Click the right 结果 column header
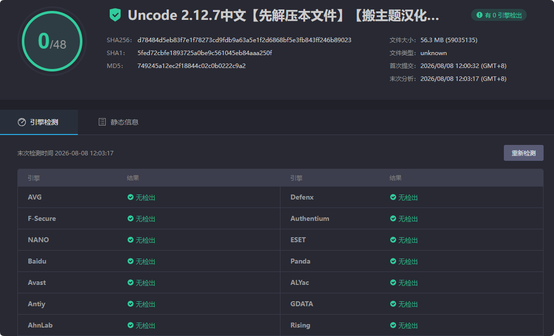 point(395,178)
